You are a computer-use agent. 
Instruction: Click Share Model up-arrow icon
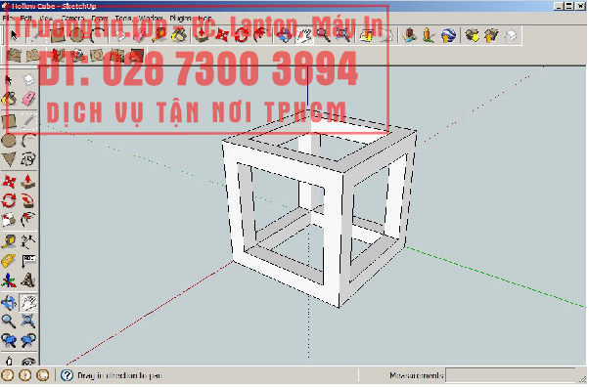(x=492, y=35)
